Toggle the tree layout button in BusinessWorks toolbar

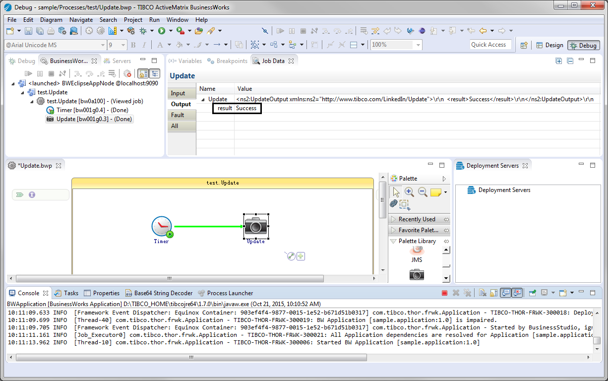point(155,74)
